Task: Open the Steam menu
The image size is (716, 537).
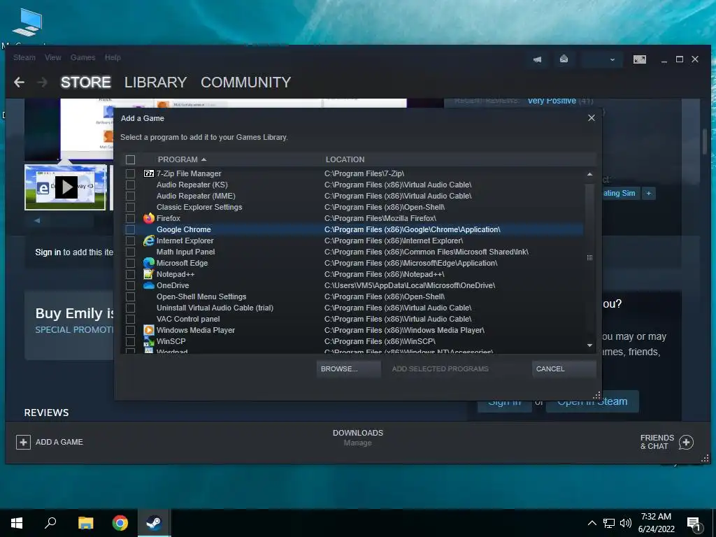Action: [x=24, y=57]
